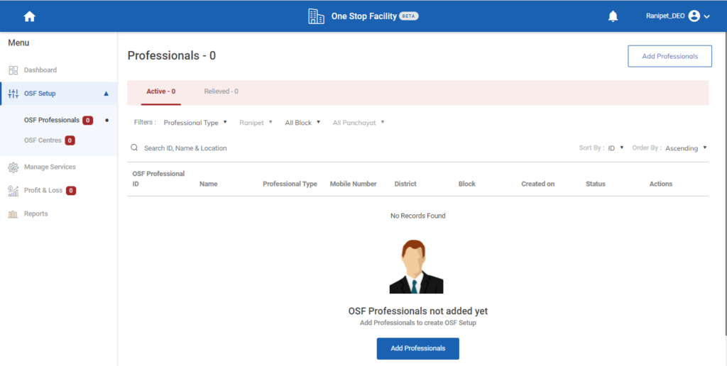Click the search magnifier icon
727x366 pixels.
(134, 148)
